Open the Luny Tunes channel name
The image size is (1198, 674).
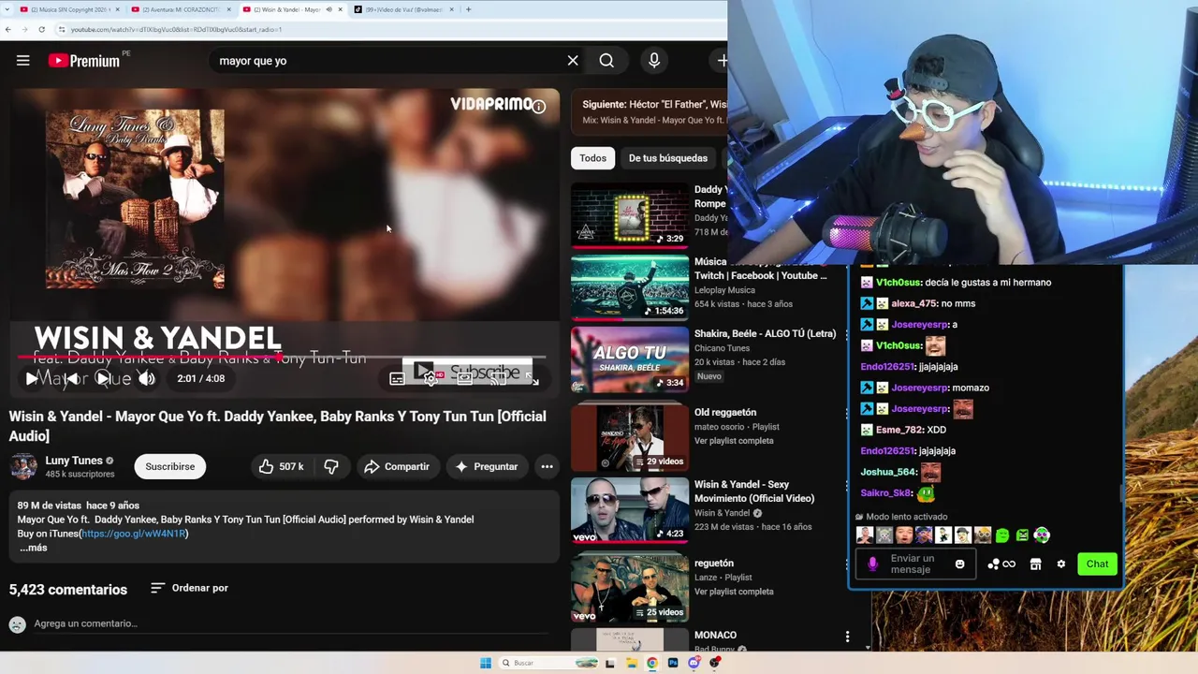coord(74,461)
